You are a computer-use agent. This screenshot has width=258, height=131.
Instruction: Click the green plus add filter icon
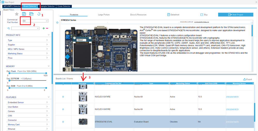[x=44, y=28]
